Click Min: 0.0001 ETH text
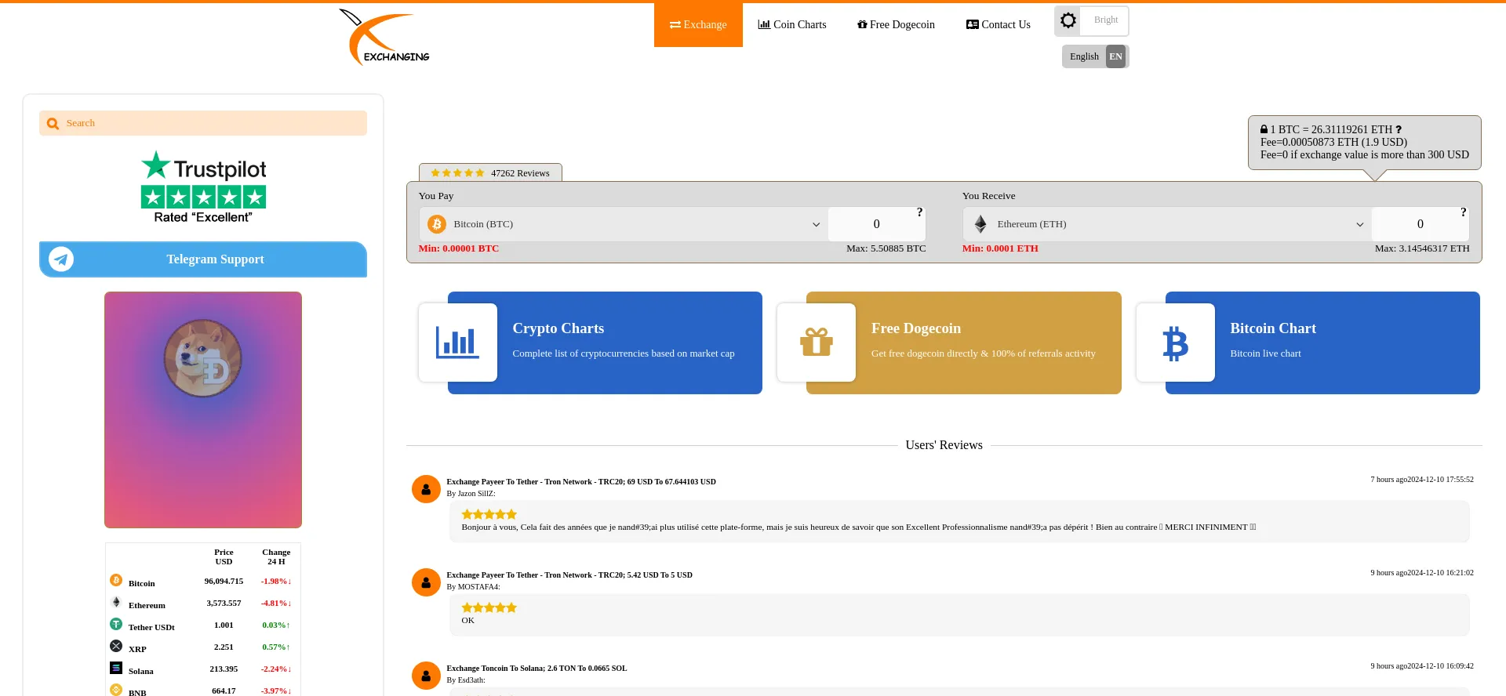The image size is (1506, 696). [1000, 248]
